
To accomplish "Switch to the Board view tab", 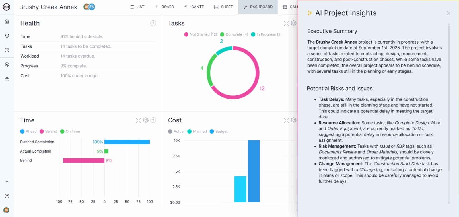I will pos(164,7).
